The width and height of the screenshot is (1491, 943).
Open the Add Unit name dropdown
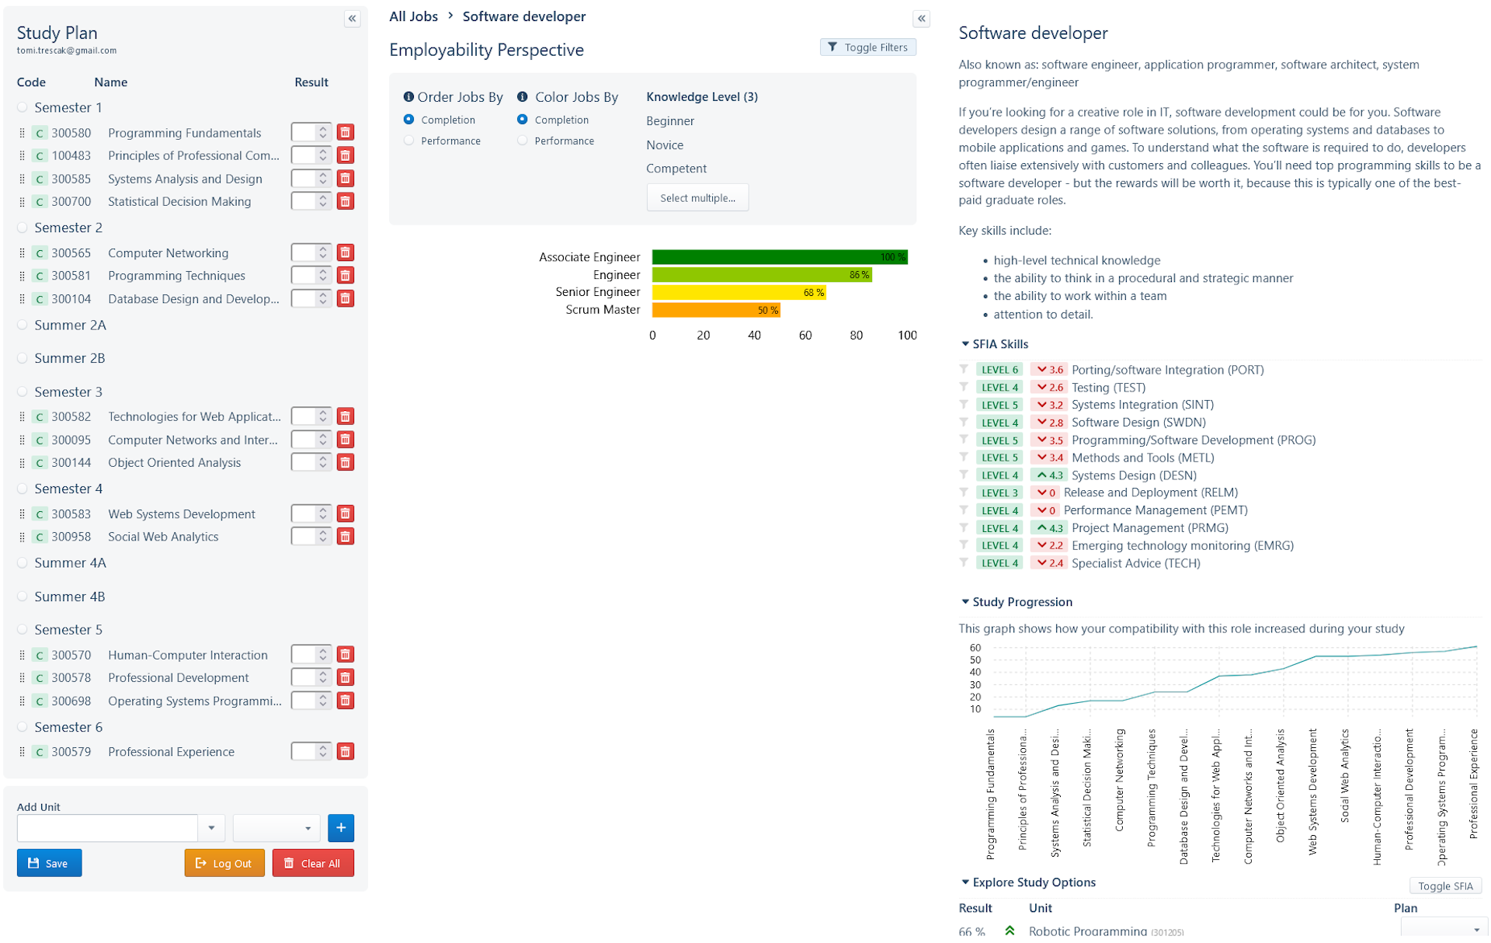click(x=211, y=828)
